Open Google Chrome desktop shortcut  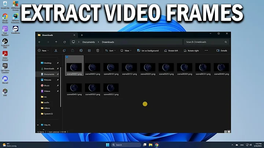pos(5,18)
